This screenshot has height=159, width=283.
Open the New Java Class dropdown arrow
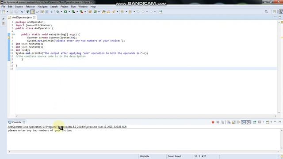(99, 12)
